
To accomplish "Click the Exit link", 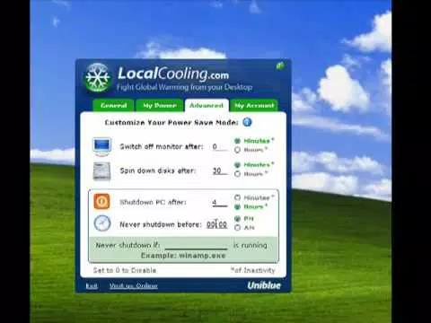I will 92,286.
